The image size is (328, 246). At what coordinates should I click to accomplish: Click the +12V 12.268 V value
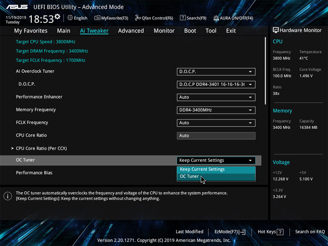[280, 179]
